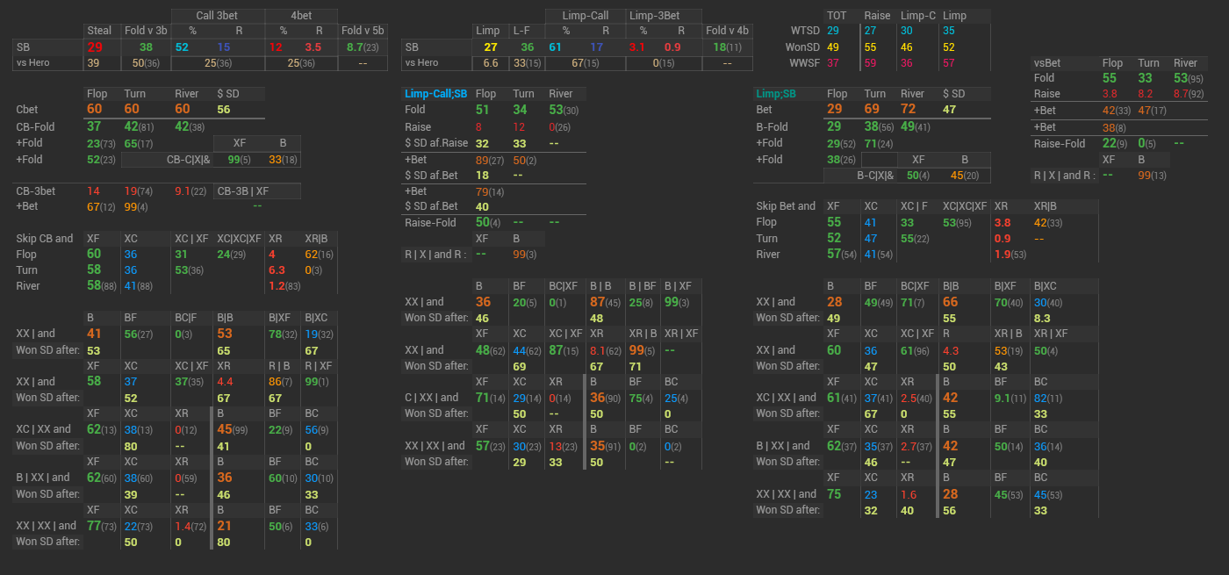This screenshot has height=575, width=1229.
Task: Click the WWSF row label
Action: [x=804, y=62]
